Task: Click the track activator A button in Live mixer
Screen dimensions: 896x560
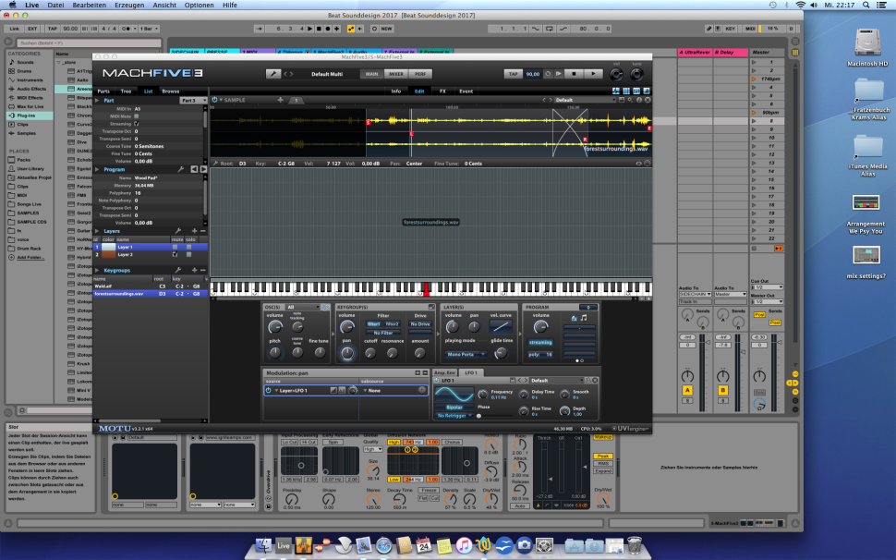Action: click(687, 390)
